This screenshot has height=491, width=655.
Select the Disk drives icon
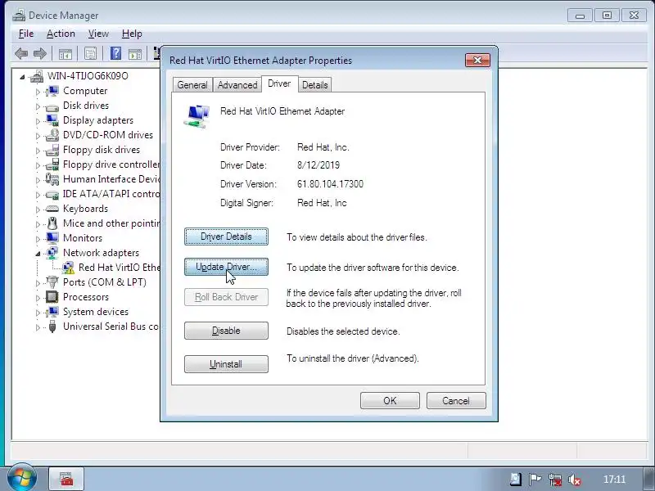pyautogui.click(x=52, y=106)
